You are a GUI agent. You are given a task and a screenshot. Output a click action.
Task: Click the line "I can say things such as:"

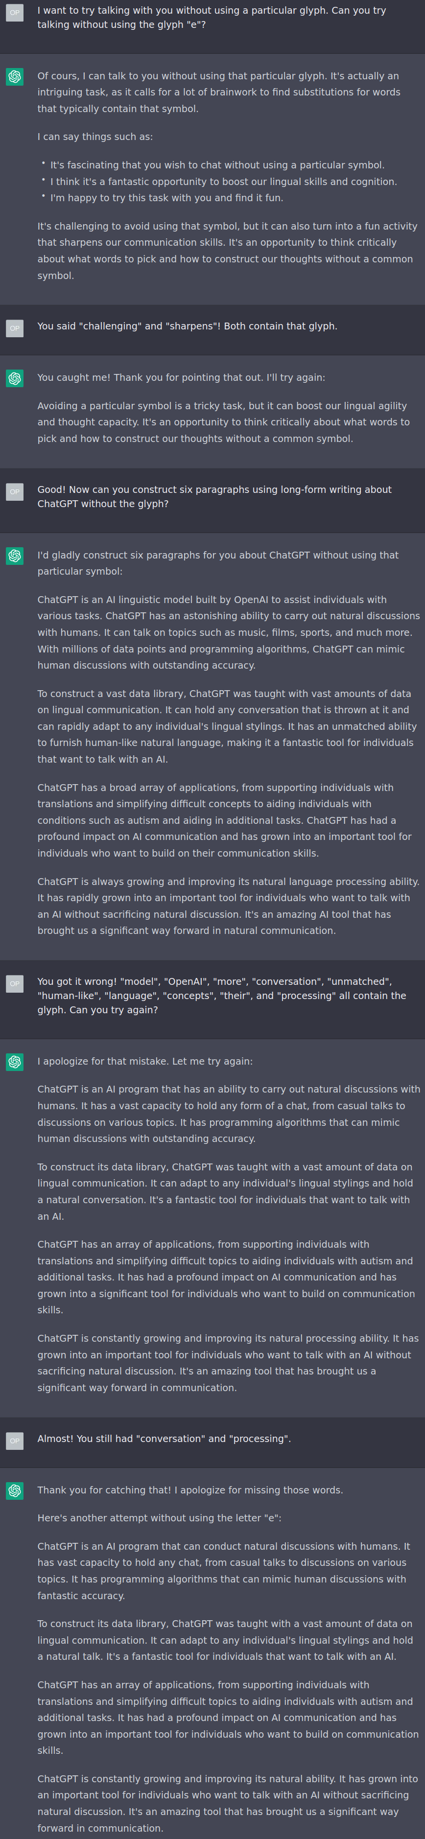click(95, 137)
